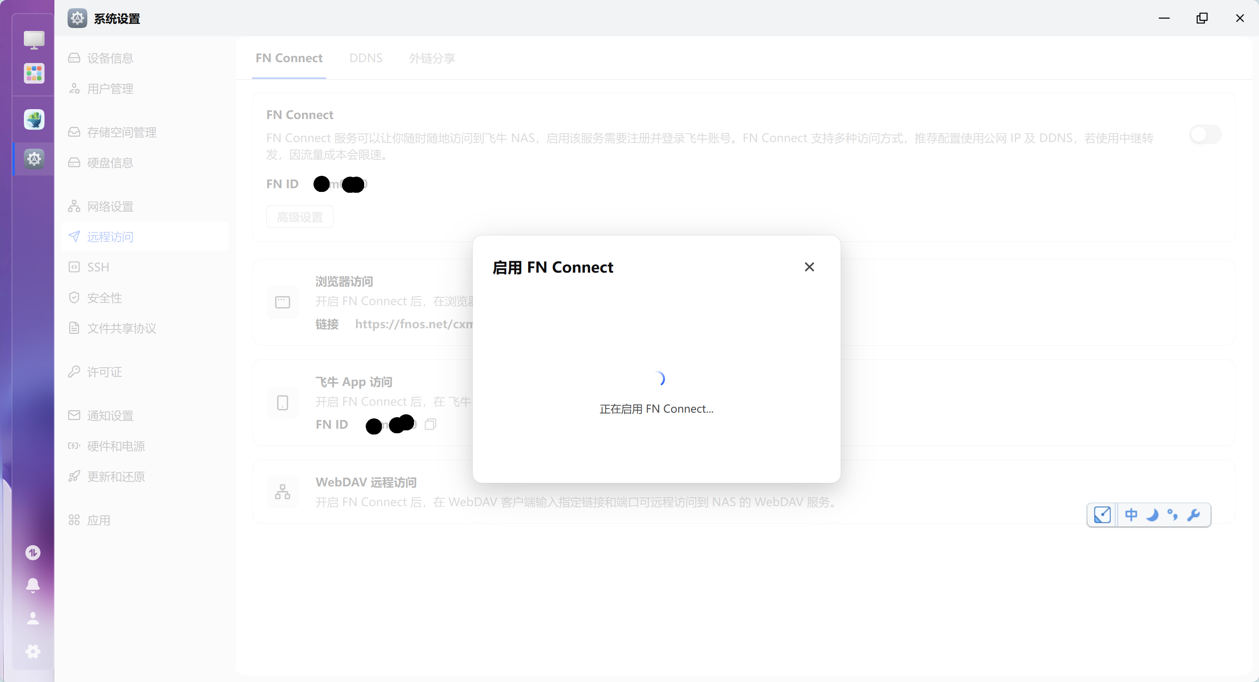Select 网络设置 in the settings sidebar

110,206
